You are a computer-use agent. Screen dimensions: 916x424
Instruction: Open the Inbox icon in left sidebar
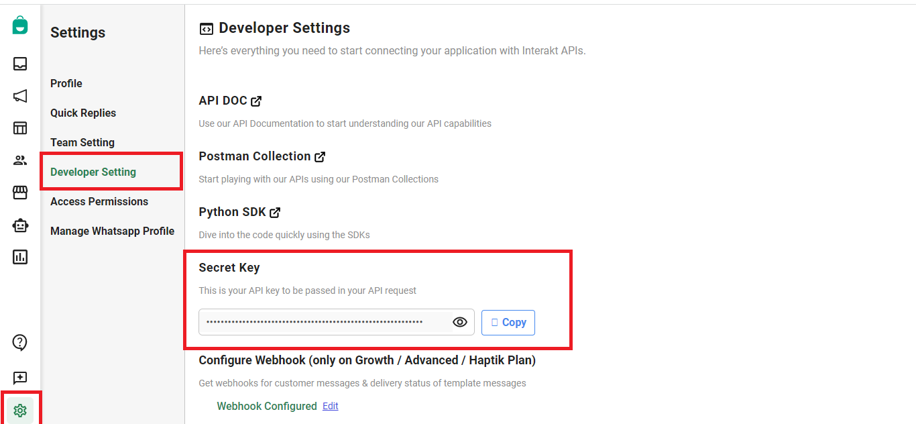pos(20,64)
